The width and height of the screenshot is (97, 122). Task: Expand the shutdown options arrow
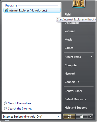click(x=90, y=116)
